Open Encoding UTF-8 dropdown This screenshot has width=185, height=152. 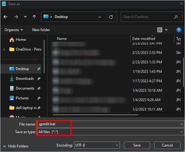(97, 145)
